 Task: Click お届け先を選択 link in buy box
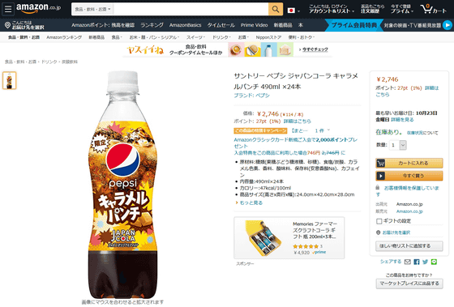tap(396, 232)
